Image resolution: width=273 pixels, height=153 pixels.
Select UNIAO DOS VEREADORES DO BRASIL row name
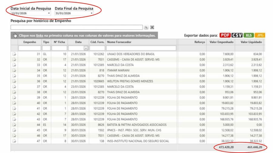coord(131,54)
